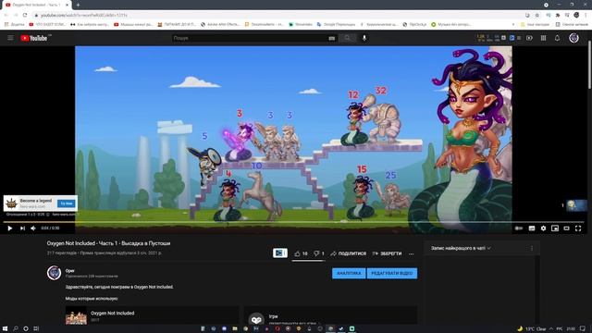The width and height of the screenshot is (592, 333).
Task: Open the Windows Start menu
Action: coord(6,328)
